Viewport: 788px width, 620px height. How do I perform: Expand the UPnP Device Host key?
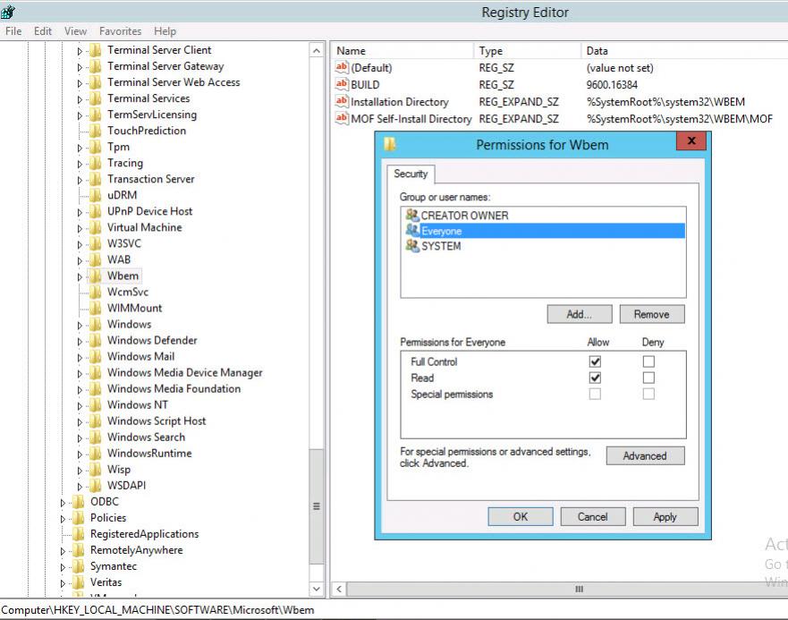[80, 212]
